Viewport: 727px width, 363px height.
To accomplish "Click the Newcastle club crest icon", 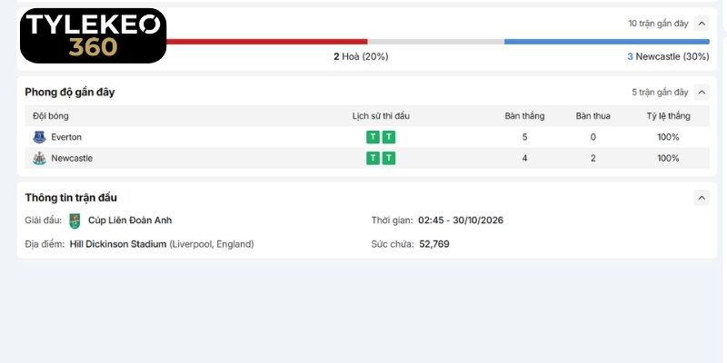I will [39, 158].
